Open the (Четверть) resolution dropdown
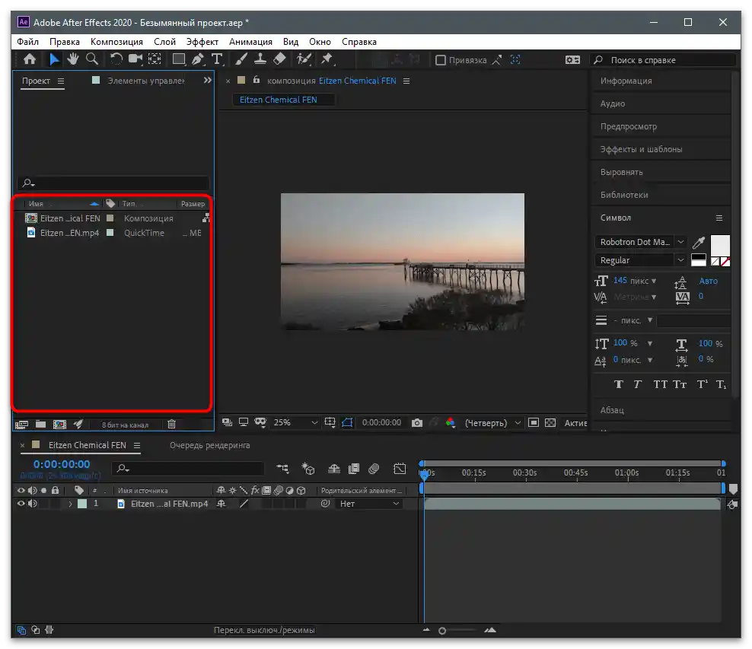The width and height of the screenshot is (752, 649). (x=492, y=423)
